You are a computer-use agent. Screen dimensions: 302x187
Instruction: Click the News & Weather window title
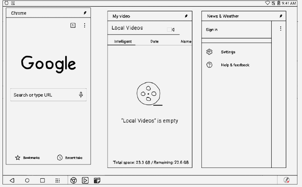223,16
